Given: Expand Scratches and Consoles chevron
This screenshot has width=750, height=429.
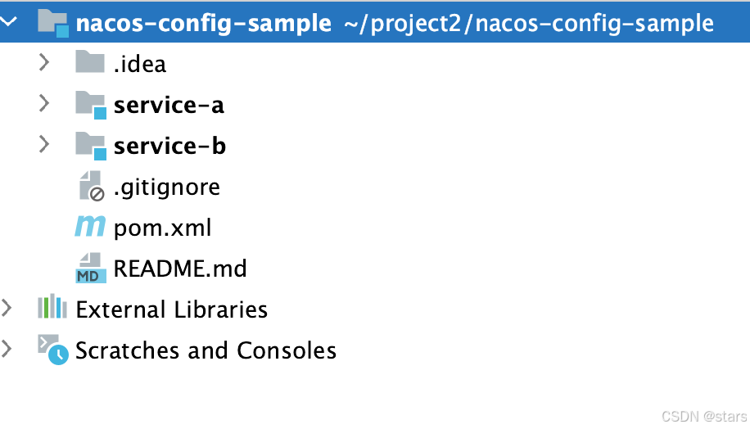Looking at the screenshot, I should coord(7,349).
